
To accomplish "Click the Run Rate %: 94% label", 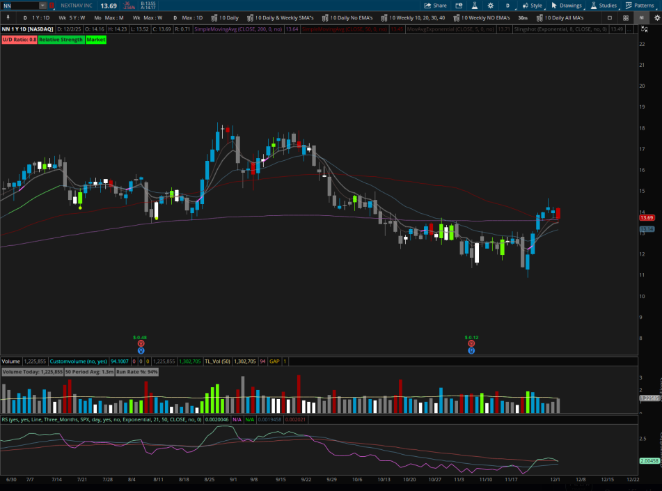I will click(x=137, y=372).
